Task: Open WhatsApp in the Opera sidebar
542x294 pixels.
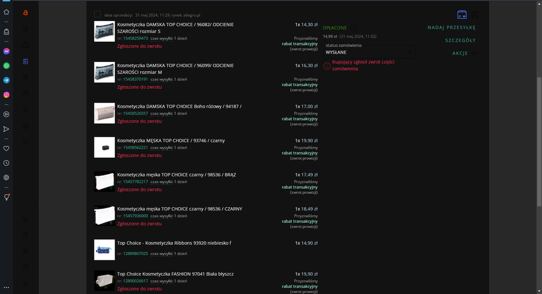Action: point(6,66)
